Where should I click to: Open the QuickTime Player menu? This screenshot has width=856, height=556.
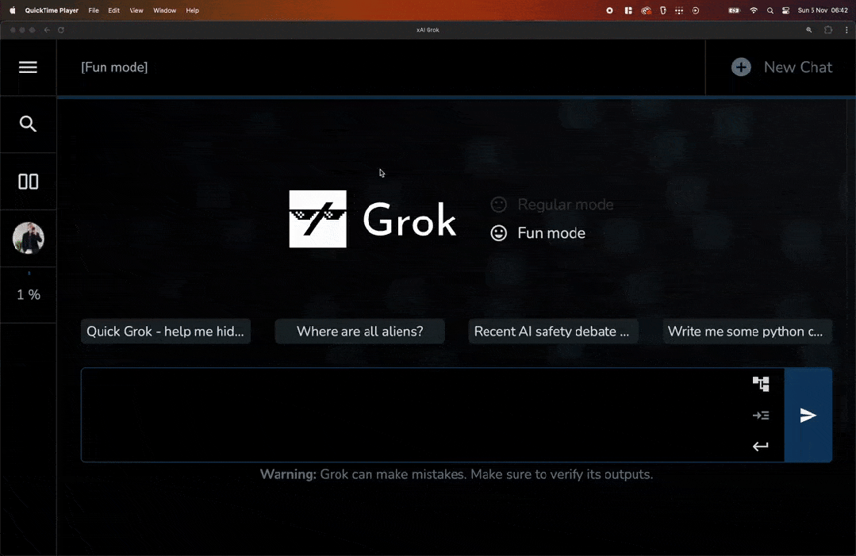(52, 10)
